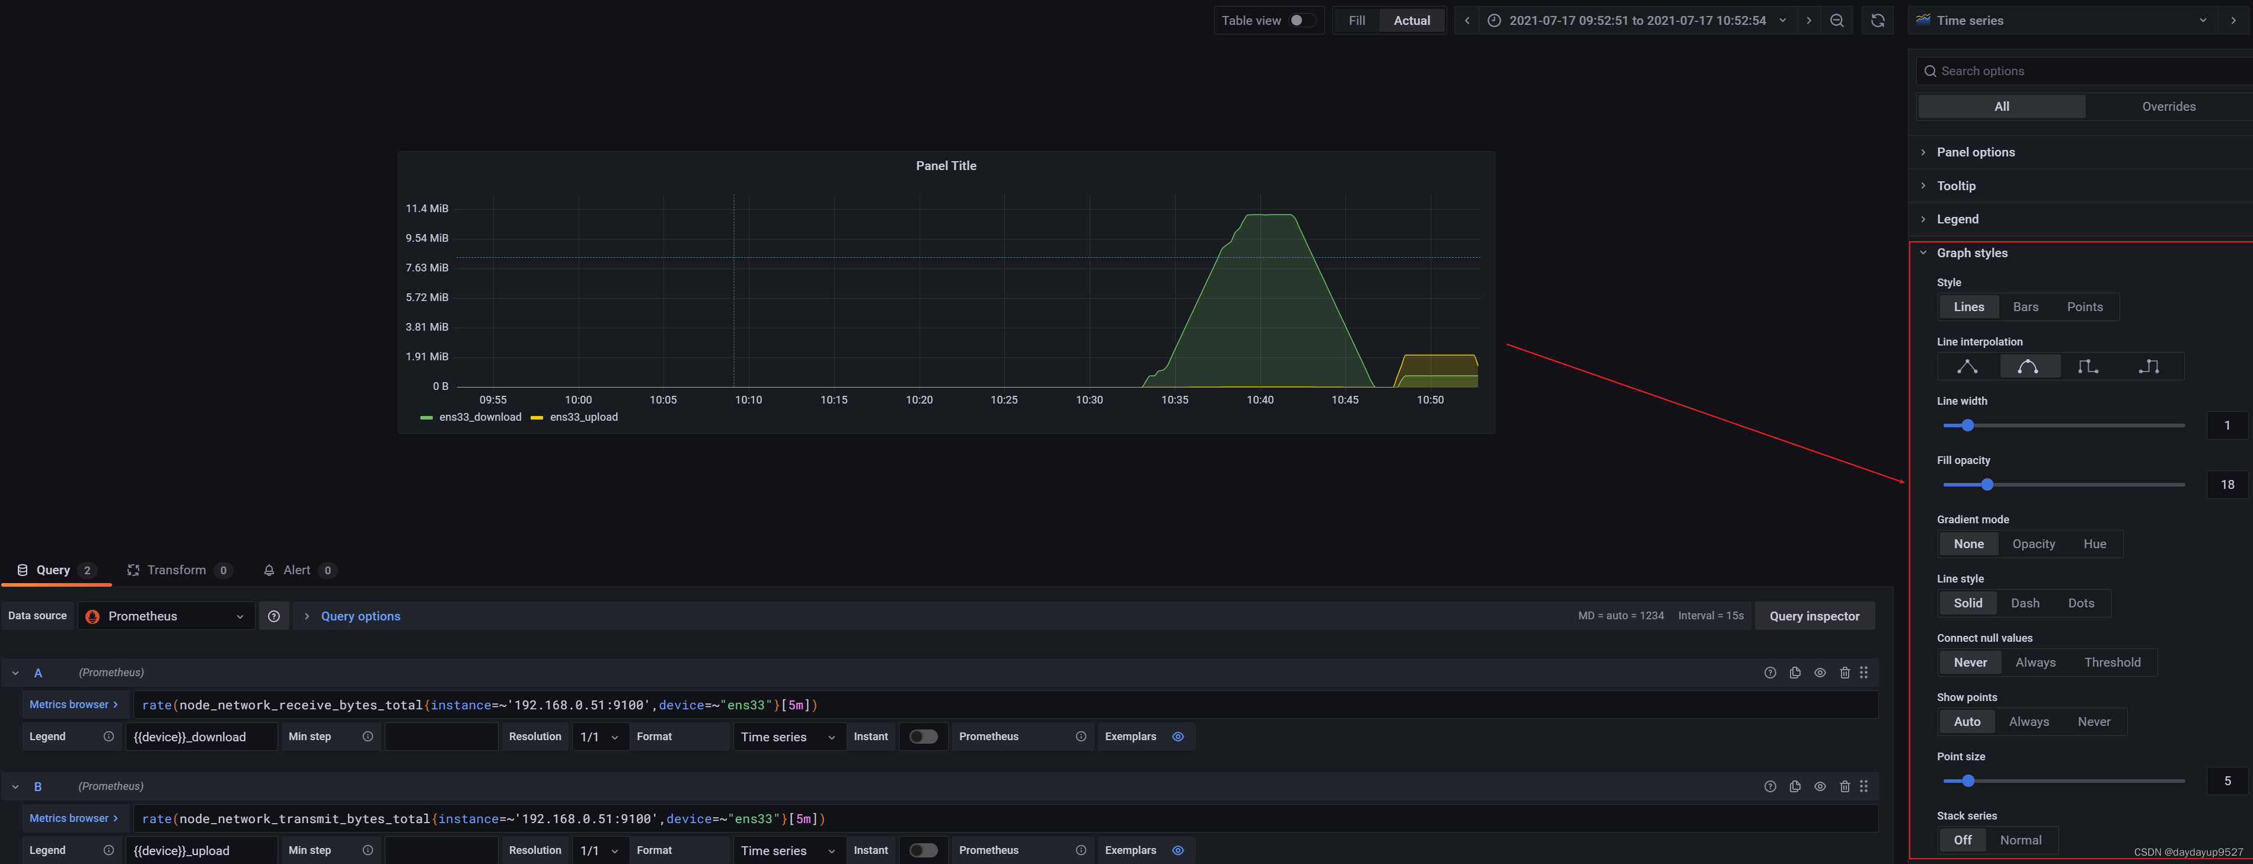The height and width of the screenshot is (864, 2253).
Task: Switch to the Overrides tab
Action: (x=2168, y=107)
